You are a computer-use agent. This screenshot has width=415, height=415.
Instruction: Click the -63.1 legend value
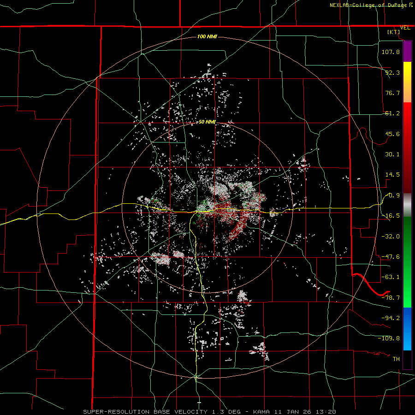391,277
